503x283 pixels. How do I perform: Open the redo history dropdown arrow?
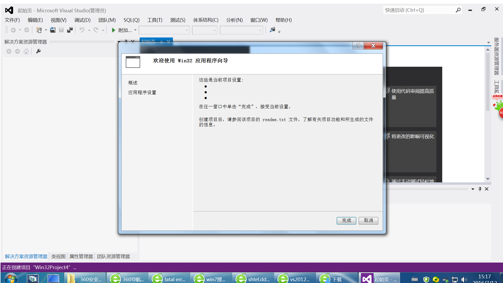pyautogui.click(x=103, y=30)
